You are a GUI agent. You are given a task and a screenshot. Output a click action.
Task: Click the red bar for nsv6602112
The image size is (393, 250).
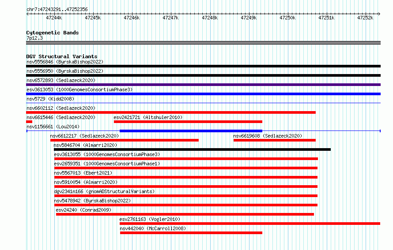pos(171,112)
